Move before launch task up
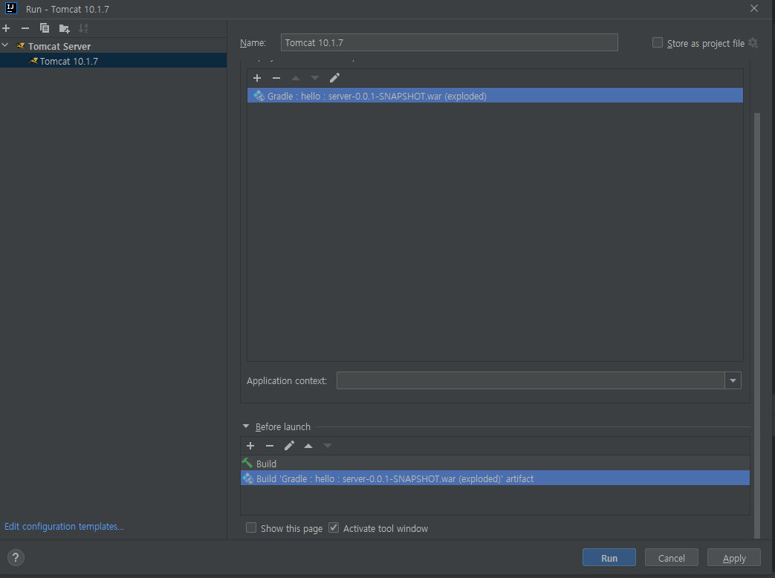The width and height of the screenshot is (775, 578). pyautogui.click(x=308, y=446)
